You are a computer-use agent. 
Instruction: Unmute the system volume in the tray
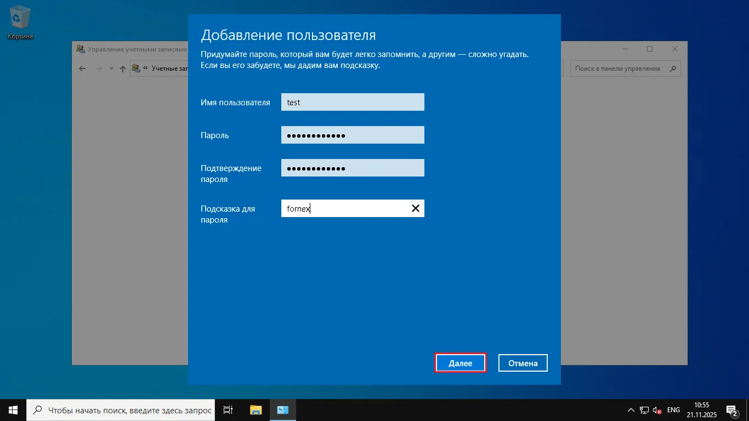point(656,409)
